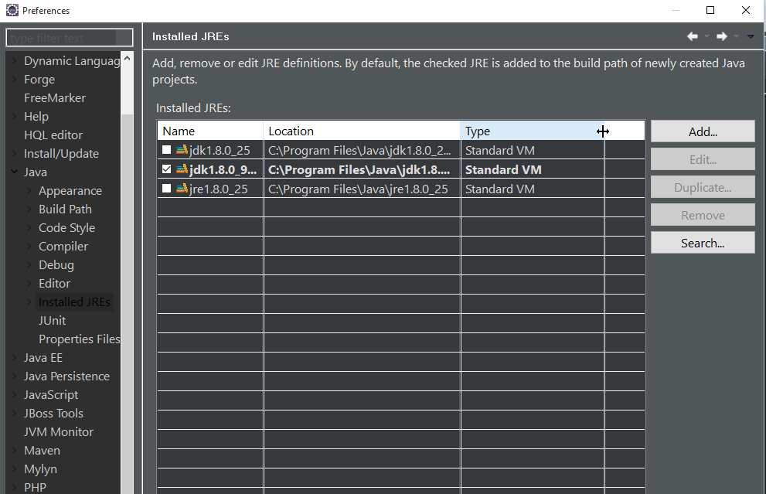Uncheck the jdk1.8.0_9... default JRE checkbox
Screen dimensions: 766x494
(167, 169)
